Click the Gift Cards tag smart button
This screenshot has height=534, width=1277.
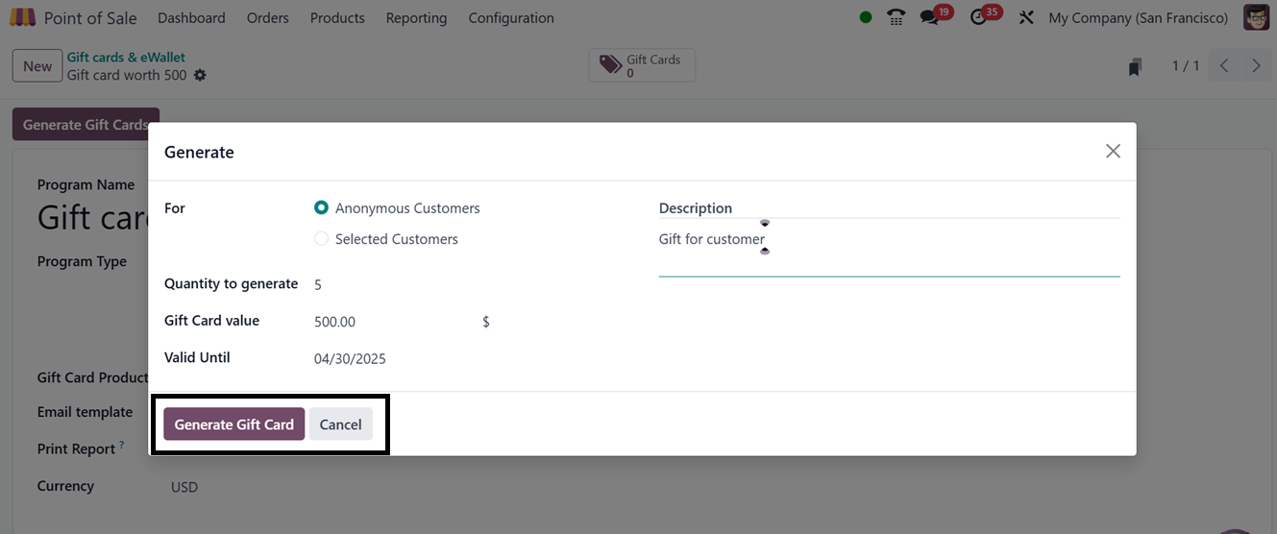click(x=642, y=65)
